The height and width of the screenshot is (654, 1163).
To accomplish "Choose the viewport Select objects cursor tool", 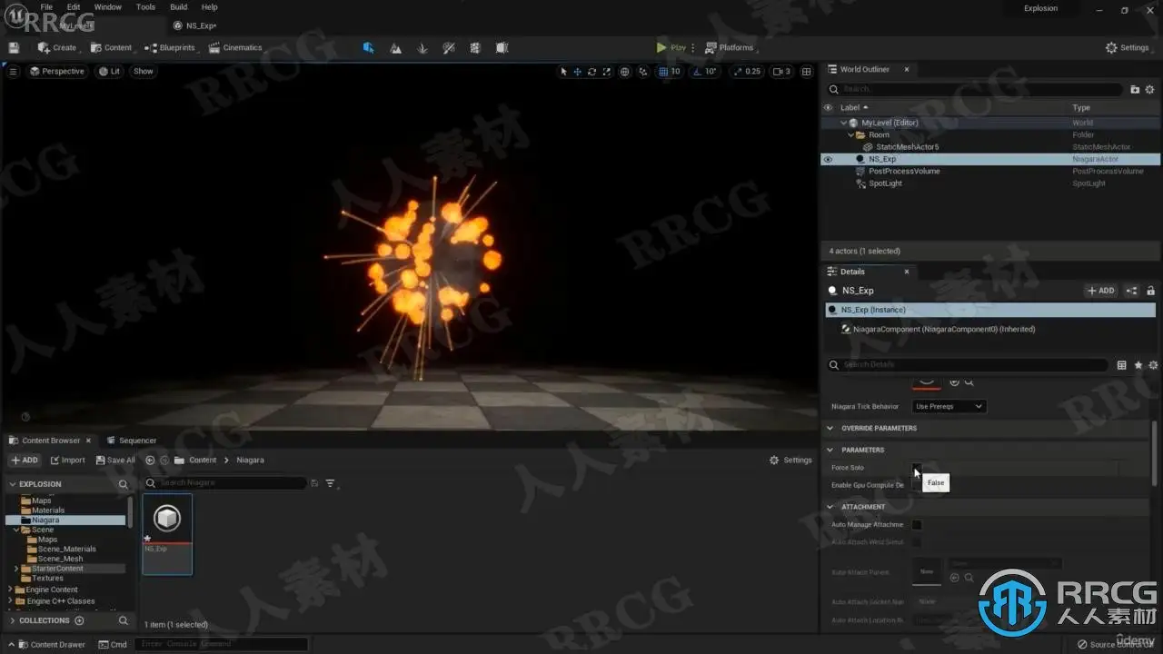I will click(563, 72).
